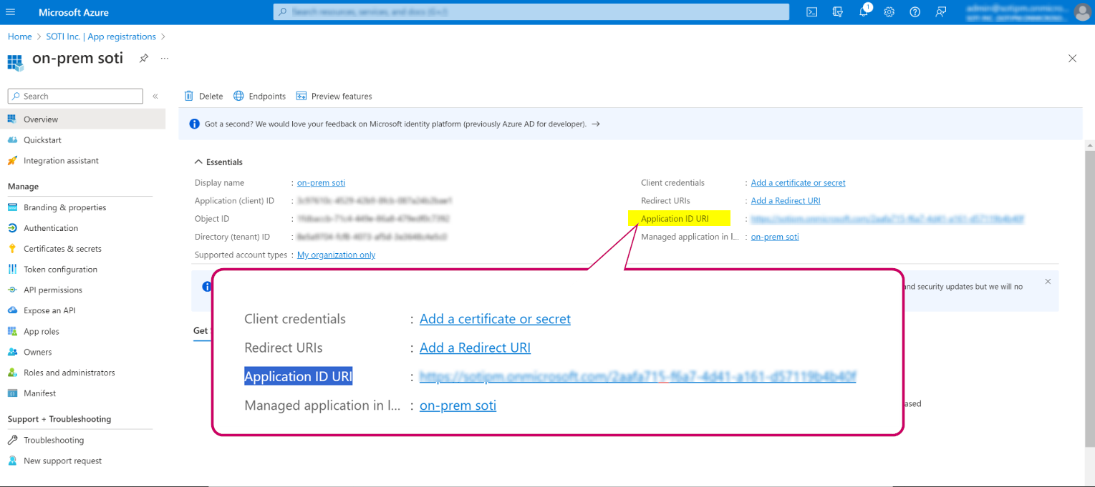This screenshot has width=1095, height=487.
Task: Click the Delete toolbar button
Action: point(203,96)
